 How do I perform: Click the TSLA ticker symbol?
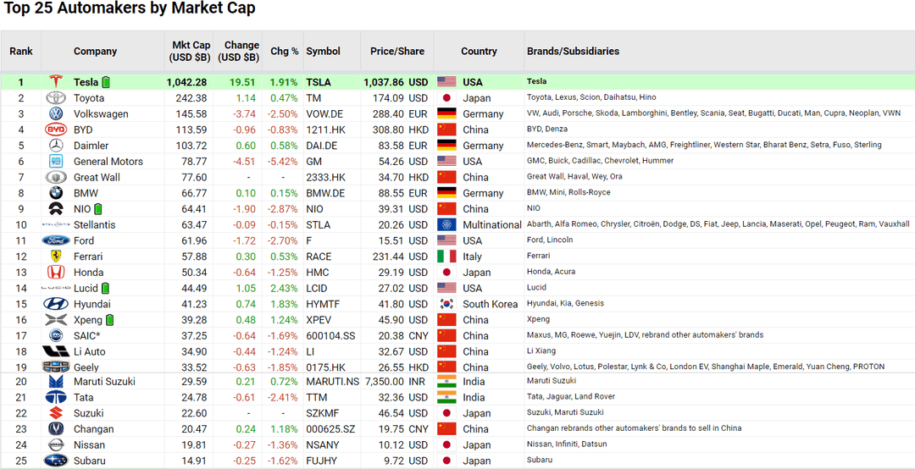(x=318, y=82)
